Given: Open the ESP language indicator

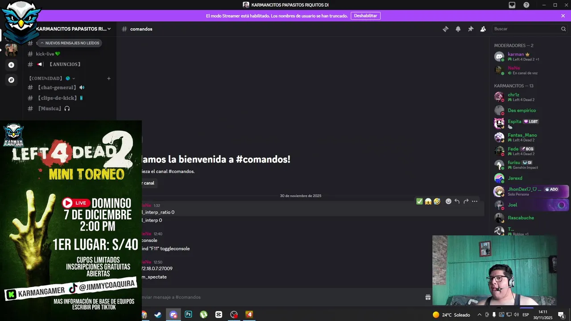Looking at the screenshot, I should click(525, 315).
